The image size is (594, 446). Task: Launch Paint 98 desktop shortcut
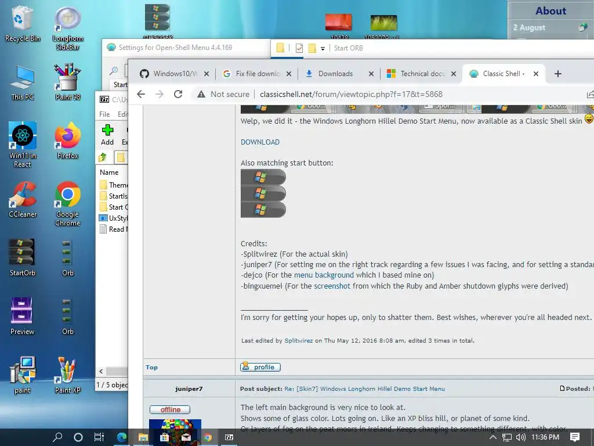[x=68, y=82]
